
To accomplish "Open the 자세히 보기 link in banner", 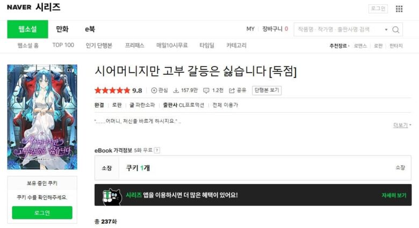I will coord(394,195).
